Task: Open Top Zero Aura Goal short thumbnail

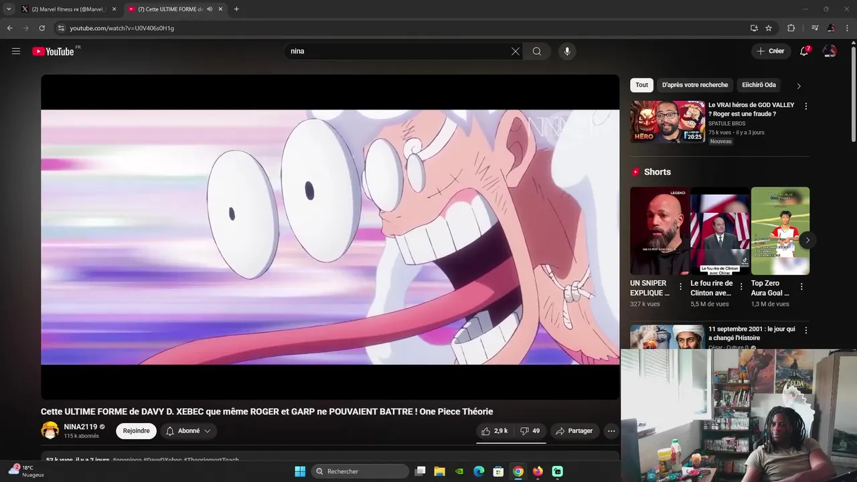Action: 780,231
